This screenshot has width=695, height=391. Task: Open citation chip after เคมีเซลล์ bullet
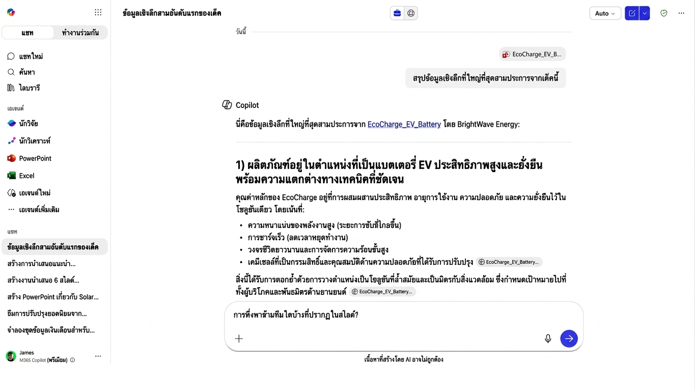coord(509,262)
